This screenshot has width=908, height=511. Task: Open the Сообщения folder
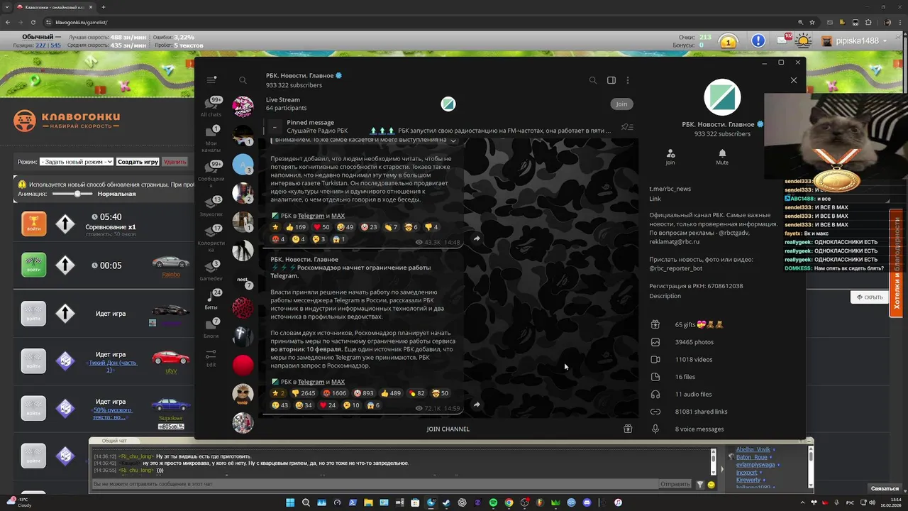pyautogui.click(x=211, y=175)
